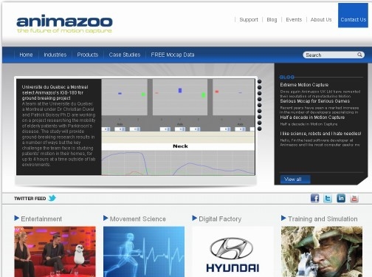Open the Extreme Motion Capture post
Image resolution: width=372 pixels, height=277 pixels.
click(304, 85)
